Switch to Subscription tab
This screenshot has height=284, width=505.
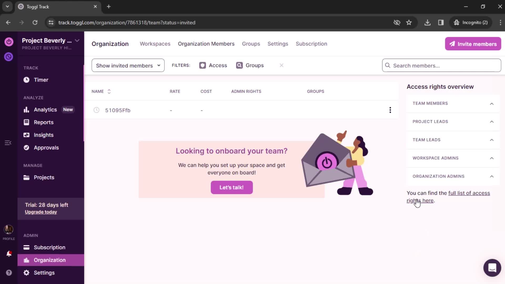click(x=311, y=44)
